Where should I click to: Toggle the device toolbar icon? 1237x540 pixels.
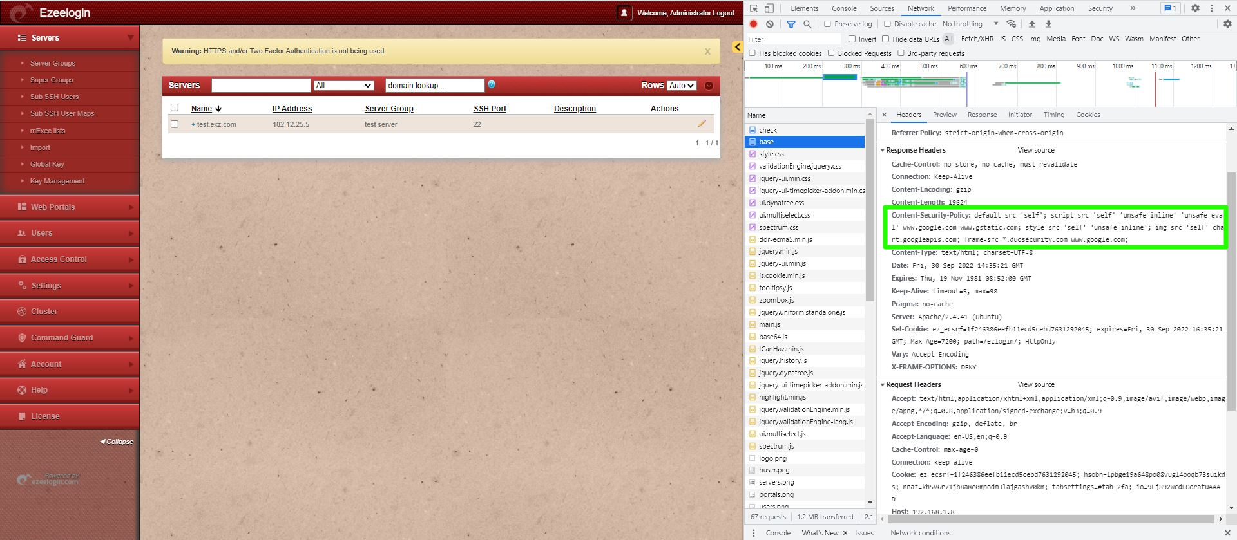[769, 8]
